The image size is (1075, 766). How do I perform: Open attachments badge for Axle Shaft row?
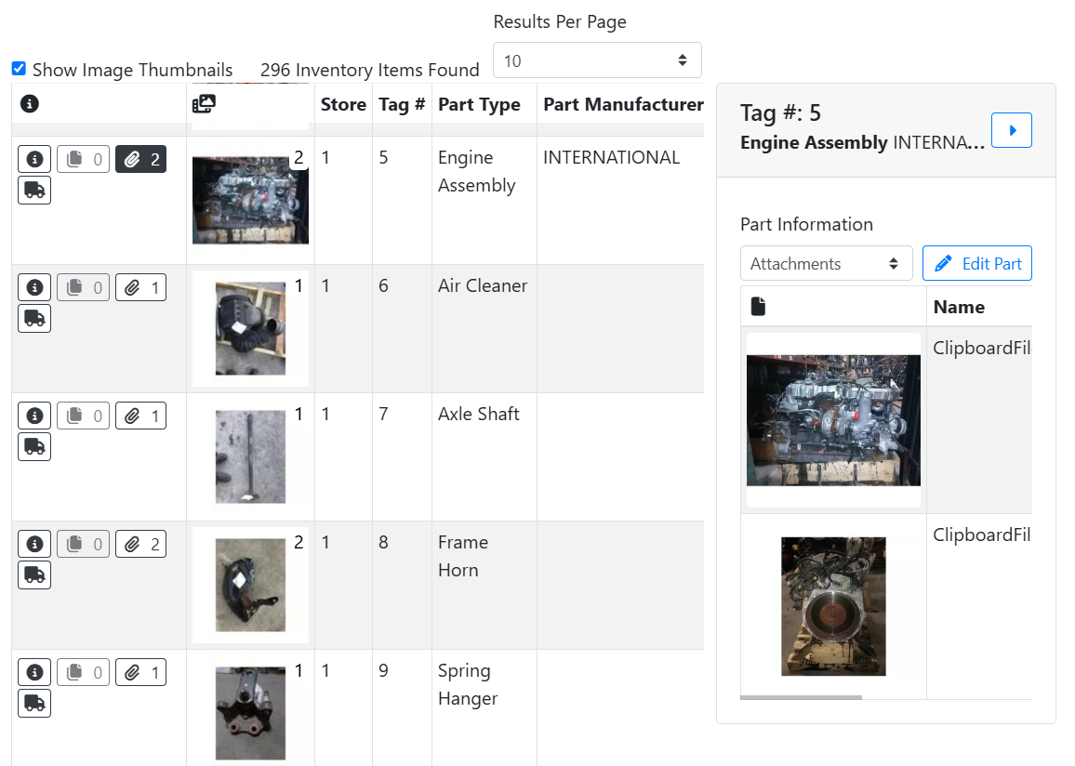(140, 416)
